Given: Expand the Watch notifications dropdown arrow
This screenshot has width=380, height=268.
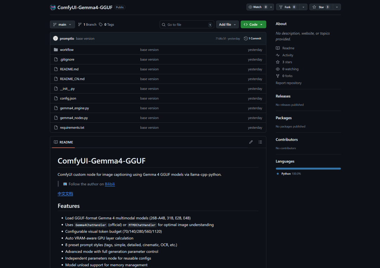Looking at the screenshot, I should coord(271,7).
